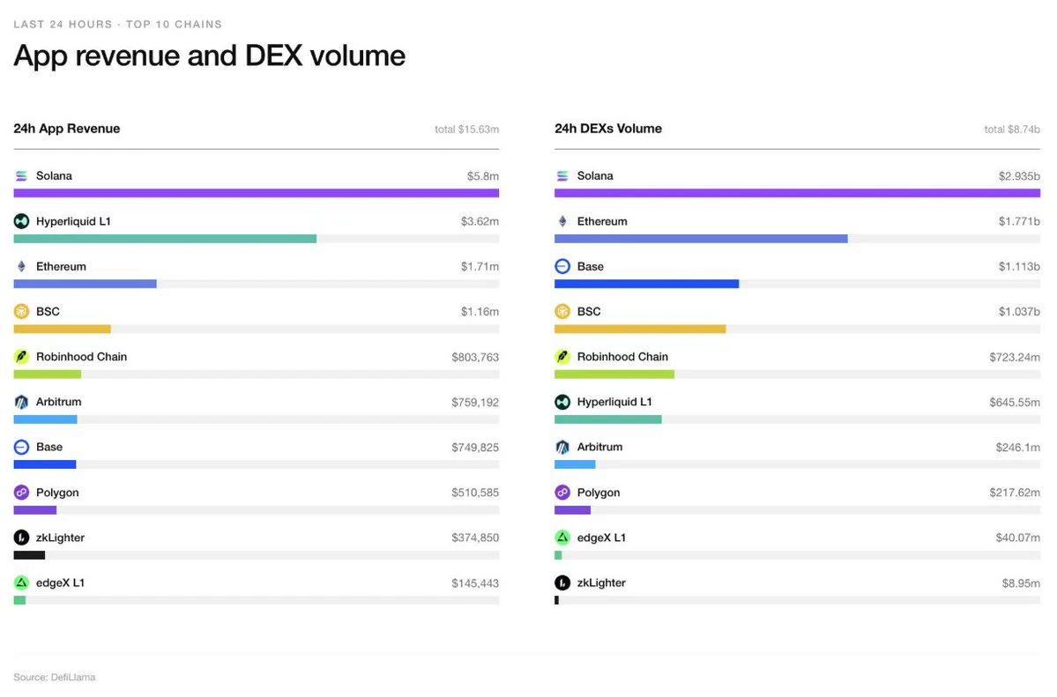Click the $1.71m Ethereum revenue value

480,266
